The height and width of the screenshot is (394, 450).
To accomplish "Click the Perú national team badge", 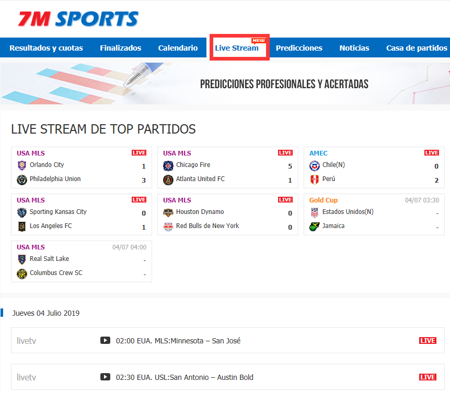I will 315,180.
